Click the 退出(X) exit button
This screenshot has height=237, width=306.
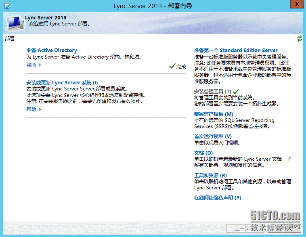pyautogui.click(x=285, y=228)
